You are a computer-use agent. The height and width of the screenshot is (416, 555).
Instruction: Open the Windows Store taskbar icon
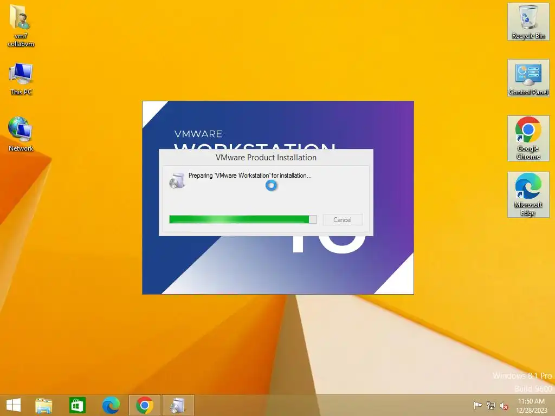click(x=77, y=405)
